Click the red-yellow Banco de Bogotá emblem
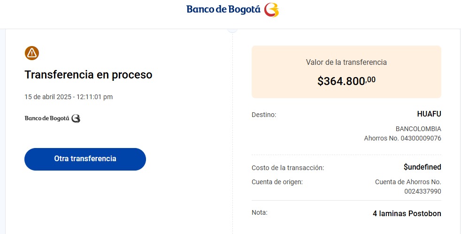The image size is (461, 234). [x=271, y=10]
